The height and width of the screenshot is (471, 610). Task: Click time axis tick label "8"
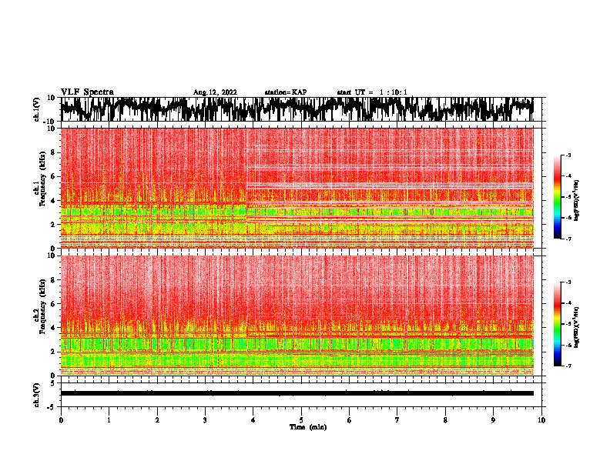445,420
